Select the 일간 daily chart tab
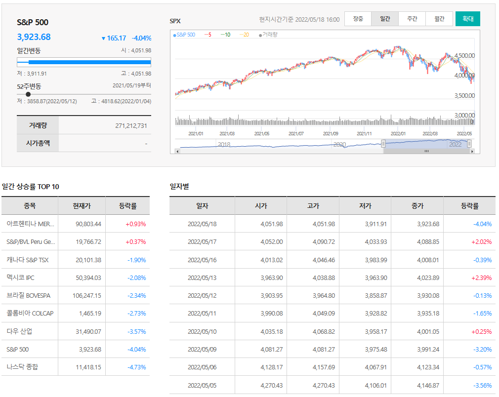This screenshot has height=397, width=499. [385, 19]
